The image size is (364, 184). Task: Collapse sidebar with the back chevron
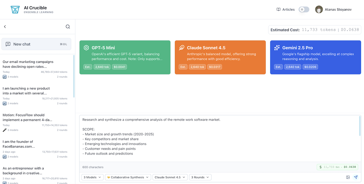click(5, 27)
